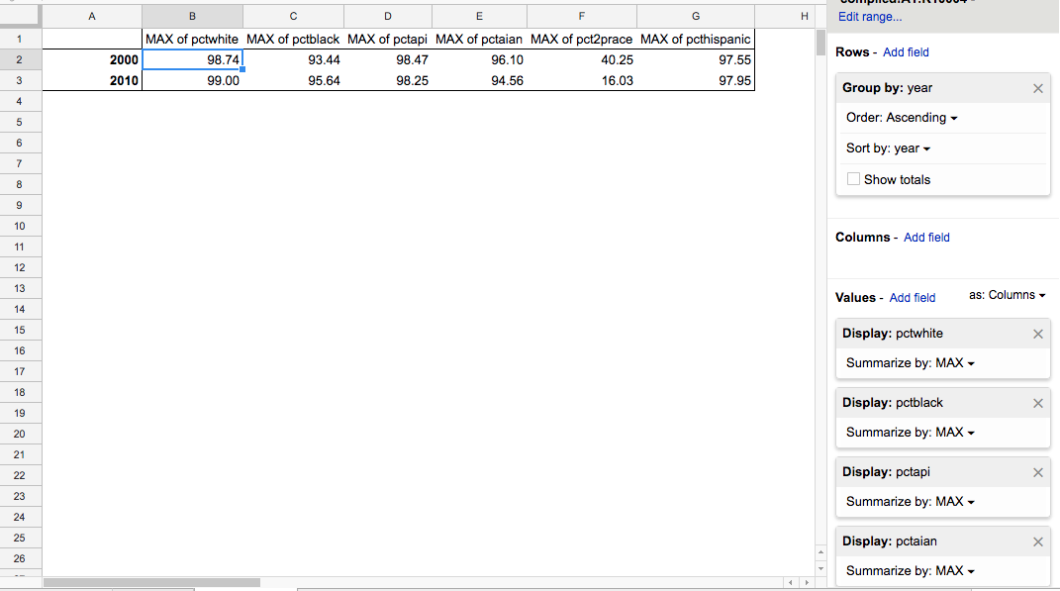Select cell with value 16.03
The height and width of the screenshot is (591, 1060).
582,80
